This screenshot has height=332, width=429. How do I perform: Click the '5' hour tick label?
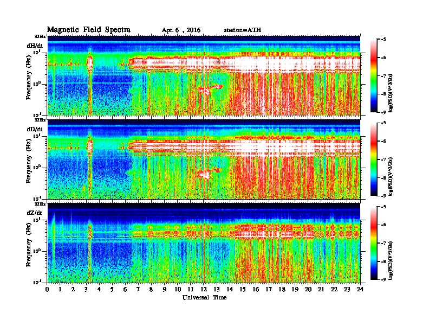[x=112, y=290]
